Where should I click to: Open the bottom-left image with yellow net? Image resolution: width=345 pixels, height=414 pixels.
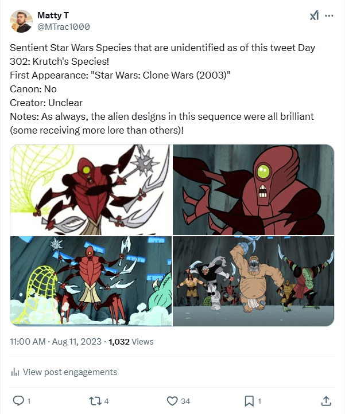coord(91,281)
